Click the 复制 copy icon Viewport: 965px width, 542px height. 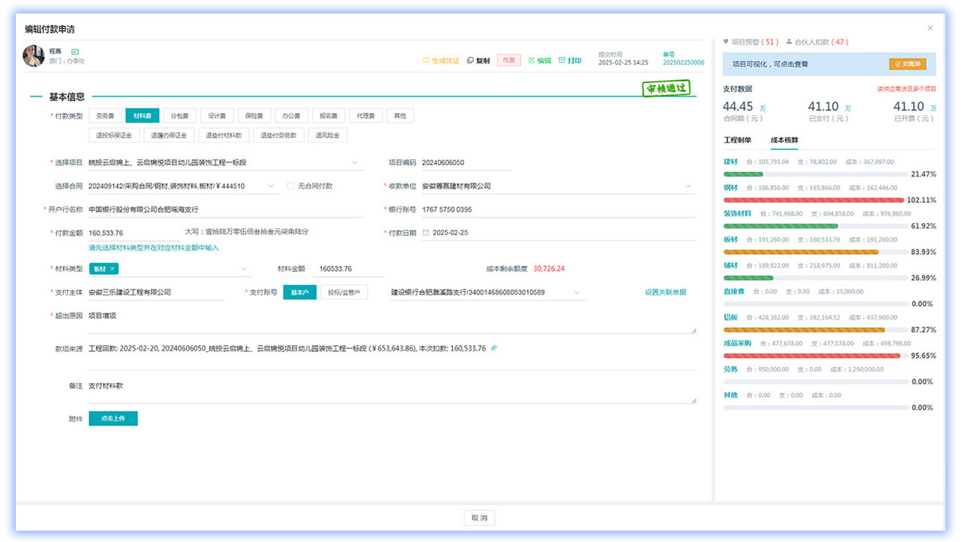470,60
